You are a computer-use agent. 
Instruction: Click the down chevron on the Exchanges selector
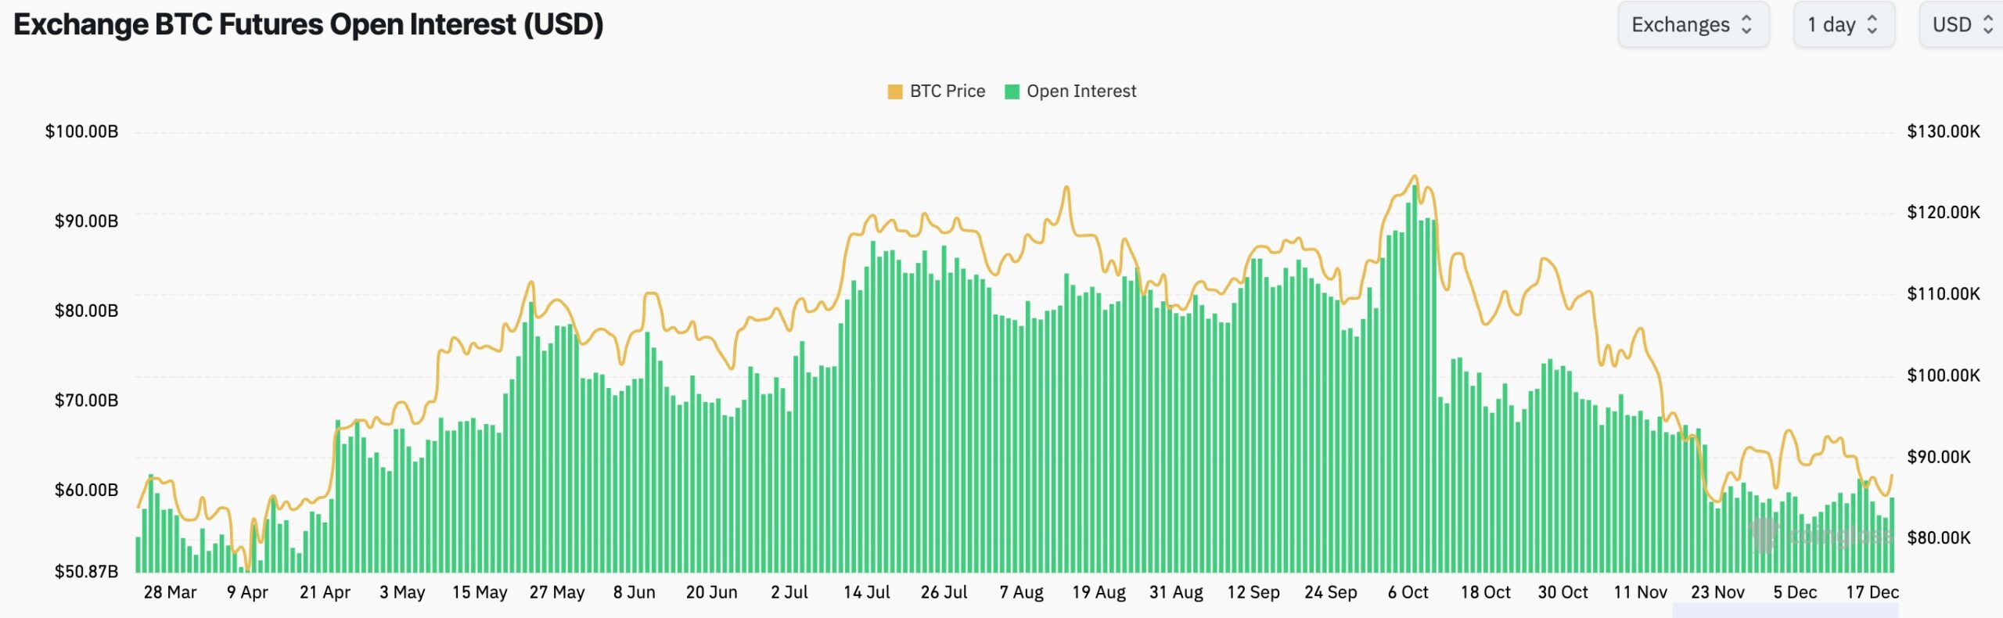(x=1746, y=30)
